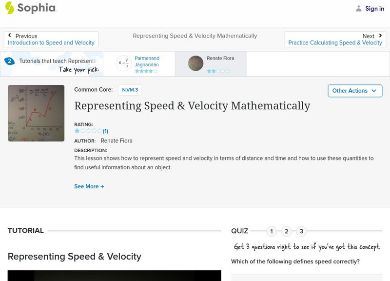This screenshot has width=390, height=281.
Task: Open the Other Actions dropdown
Action: pyautogui.click(x=354, y=91)
